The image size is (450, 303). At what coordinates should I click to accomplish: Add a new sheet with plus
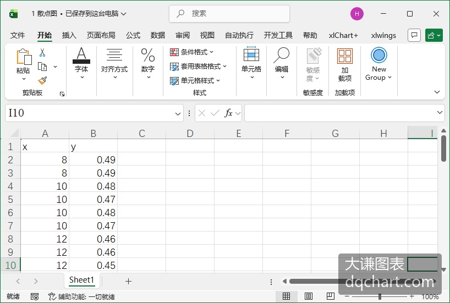coord(128,281)
